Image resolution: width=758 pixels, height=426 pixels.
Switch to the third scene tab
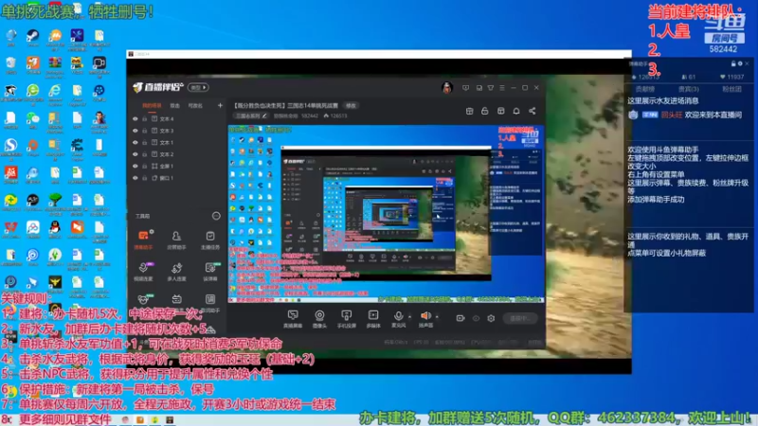tap(195, 105)
